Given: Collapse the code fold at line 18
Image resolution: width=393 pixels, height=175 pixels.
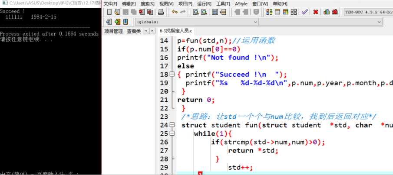Looking at the screenshot, I should (172, 74).
